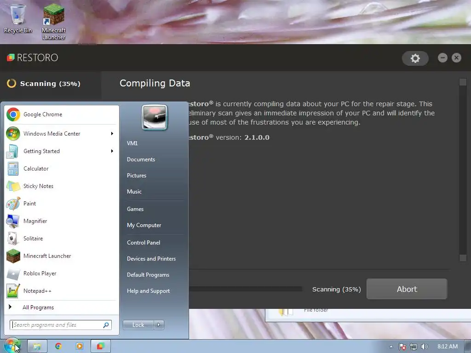Click the Abort scan button

pyautogui.click(x=407, y=289)
